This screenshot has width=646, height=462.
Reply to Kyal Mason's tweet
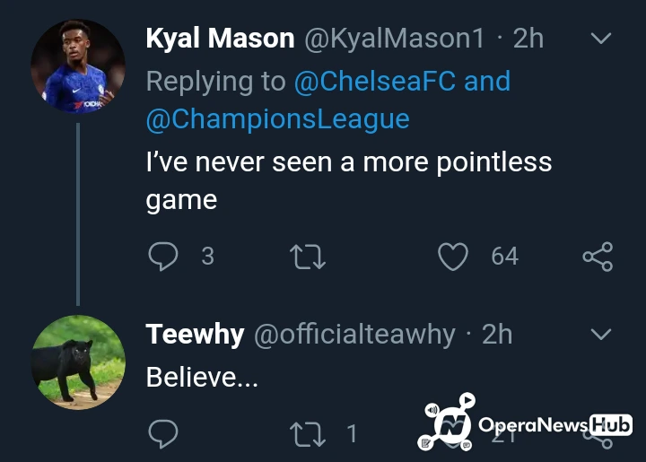[163, 257]
